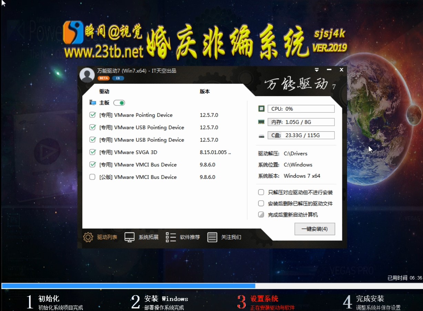Screen dimensions: 423x311
Task: Click the www.23tb.net link text
Action: (104, 52)
